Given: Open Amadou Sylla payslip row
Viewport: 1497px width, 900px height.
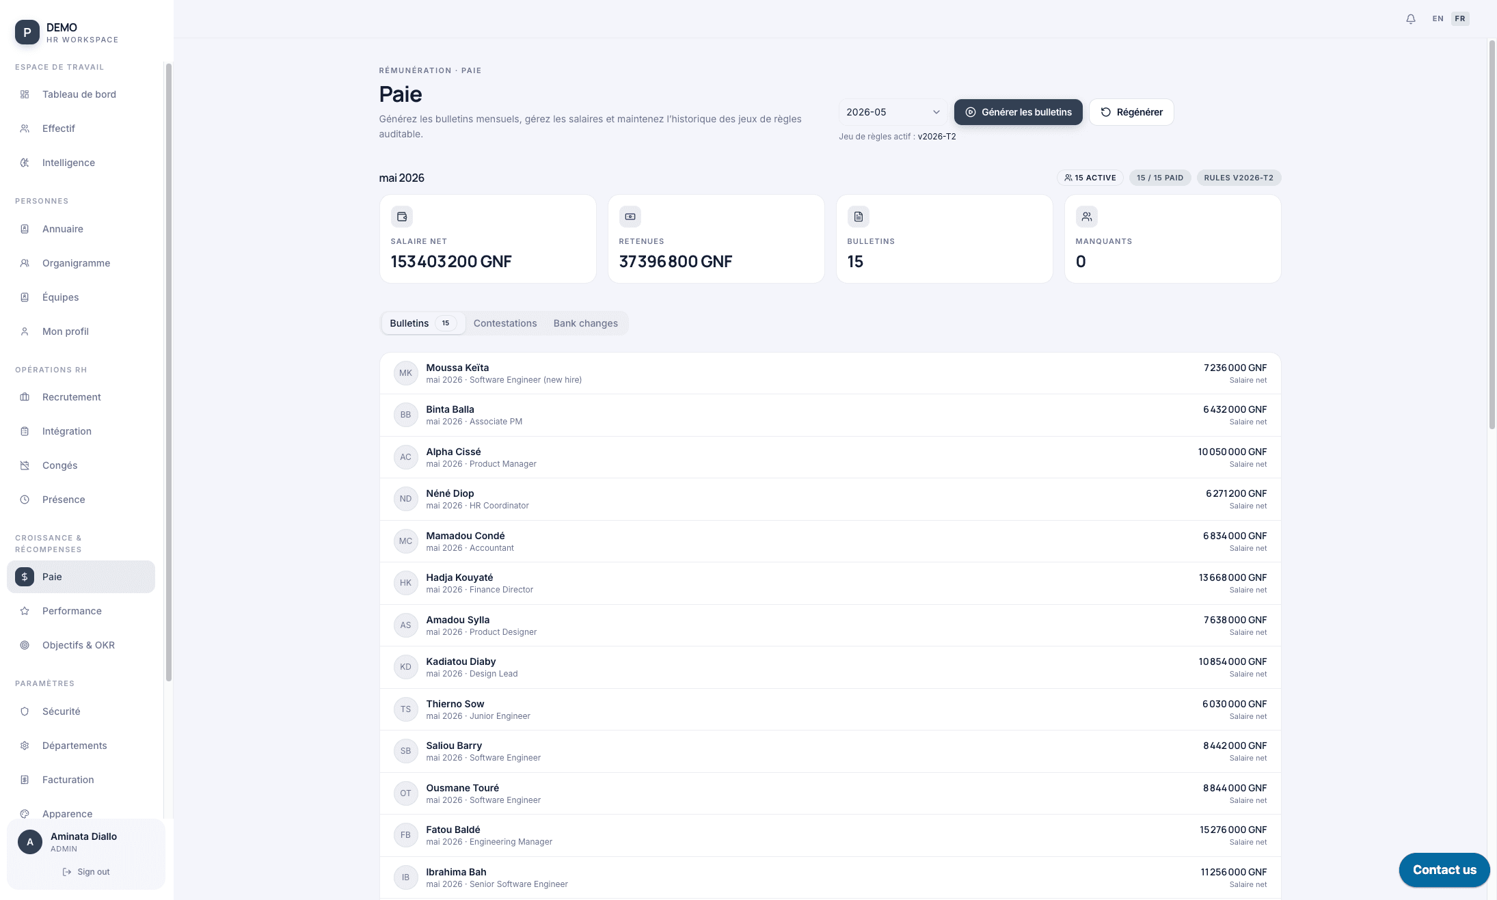Looking at the screenshot, I should 830,625.
